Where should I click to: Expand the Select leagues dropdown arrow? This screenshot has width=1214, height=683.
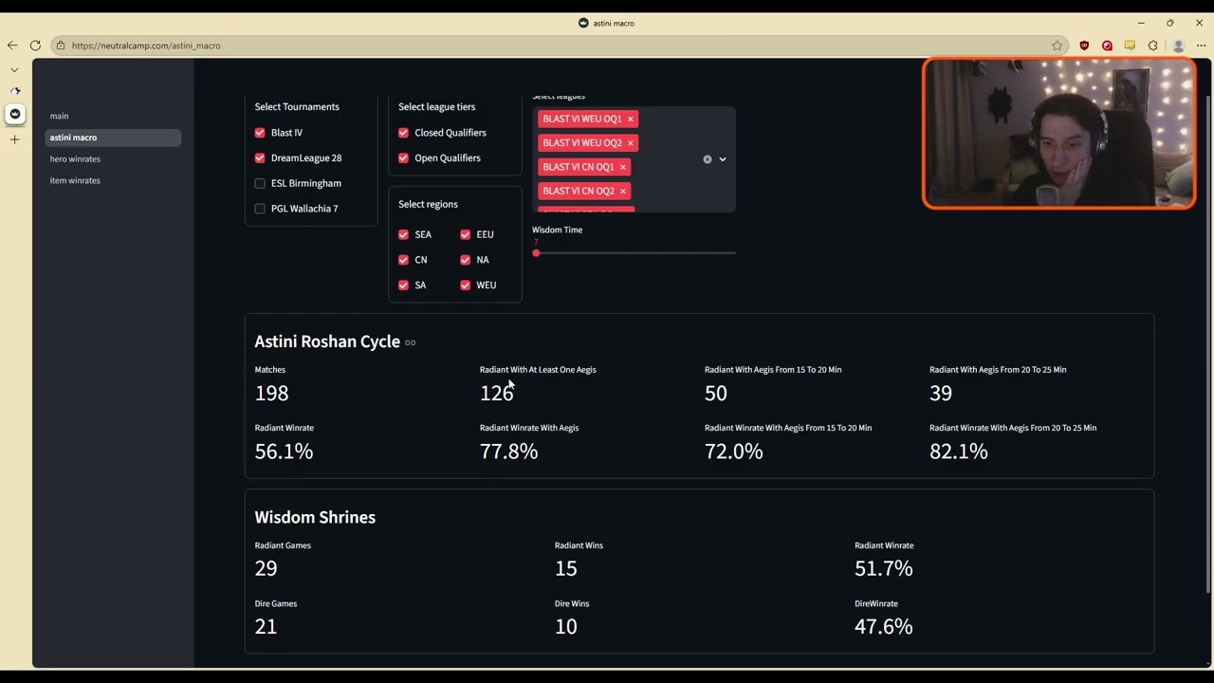723,159
